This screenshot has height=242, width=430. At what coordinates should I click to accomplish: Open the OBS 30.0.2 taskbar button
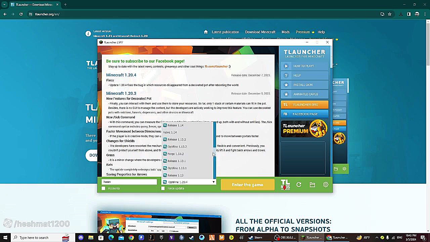285,238
